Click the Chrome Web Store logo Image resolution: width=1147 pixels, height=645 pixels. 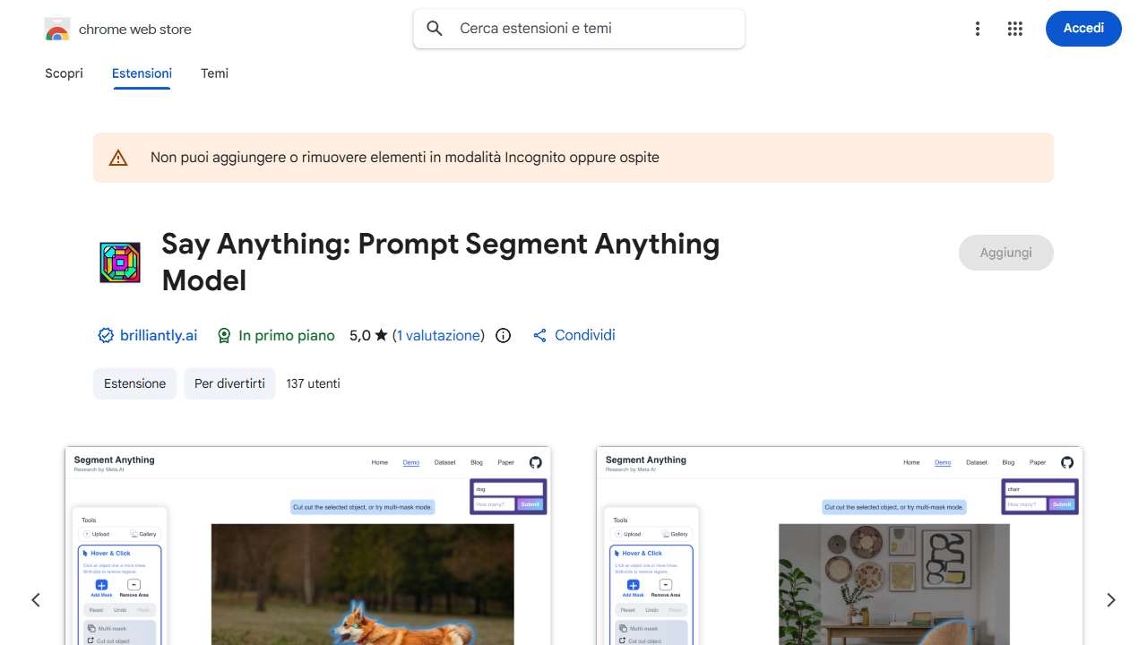click(x=57, y=30)
